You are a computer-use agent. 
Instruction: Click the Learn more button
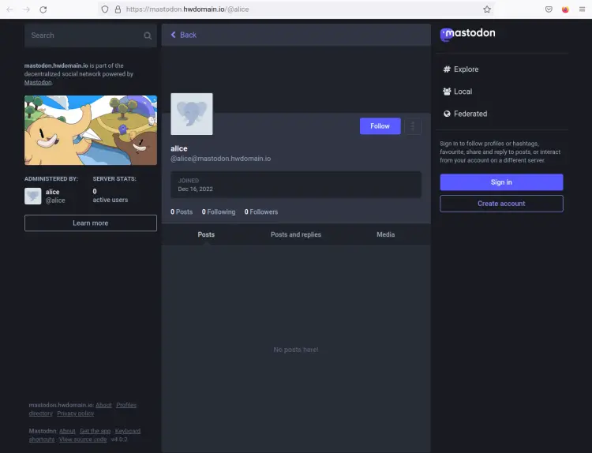[91, 223]
